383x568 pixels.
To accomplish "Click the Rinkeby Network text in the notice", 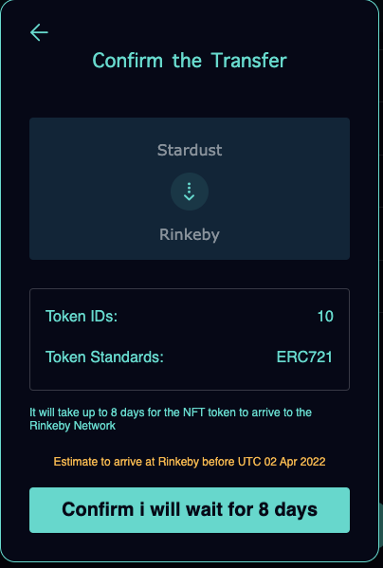I will coord(72,426).
